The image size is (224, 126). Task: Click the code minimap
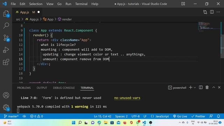[x=209, y=27]
